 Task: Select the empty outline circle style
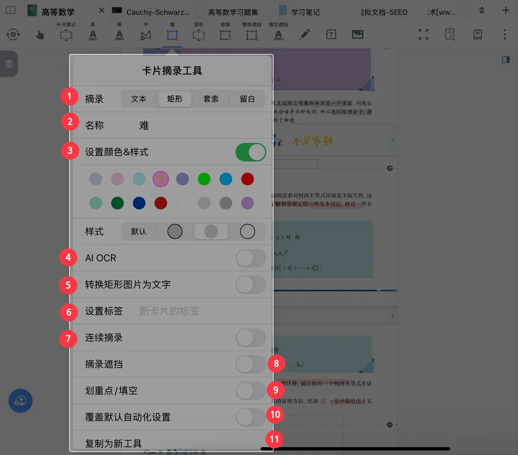click(x=247, y=231)
